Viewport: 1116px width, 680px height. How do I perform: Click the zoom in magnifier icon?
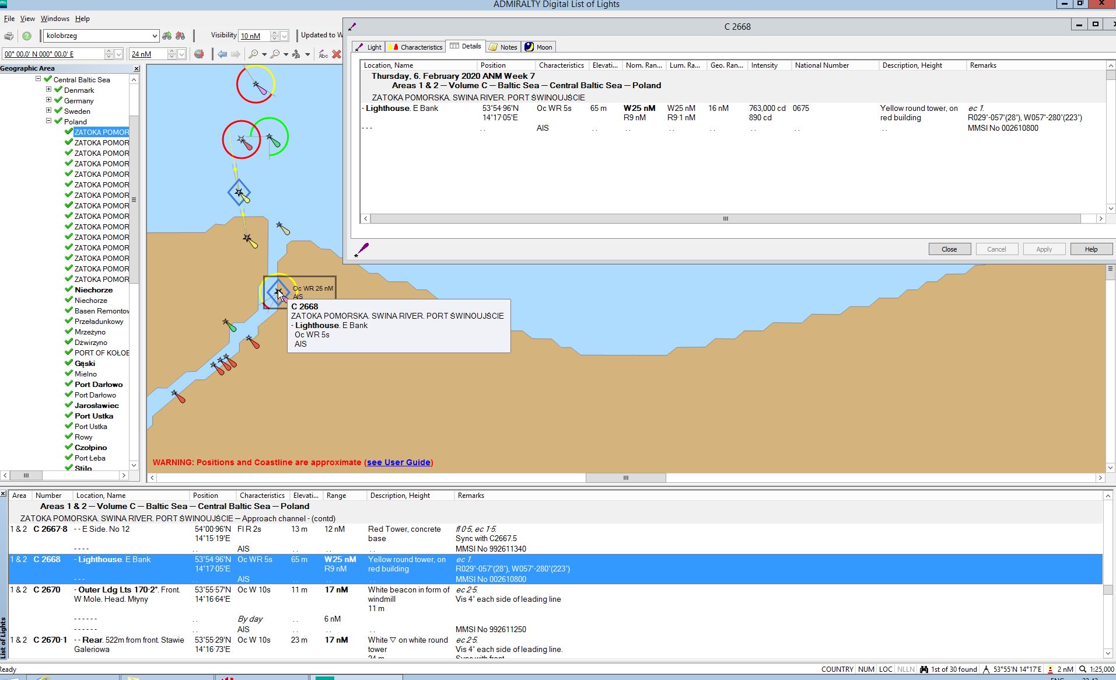pos(253,54)
